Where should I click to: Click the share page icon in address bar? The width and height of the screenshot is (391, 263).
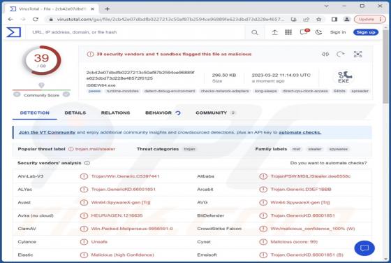tap(307, 19)
